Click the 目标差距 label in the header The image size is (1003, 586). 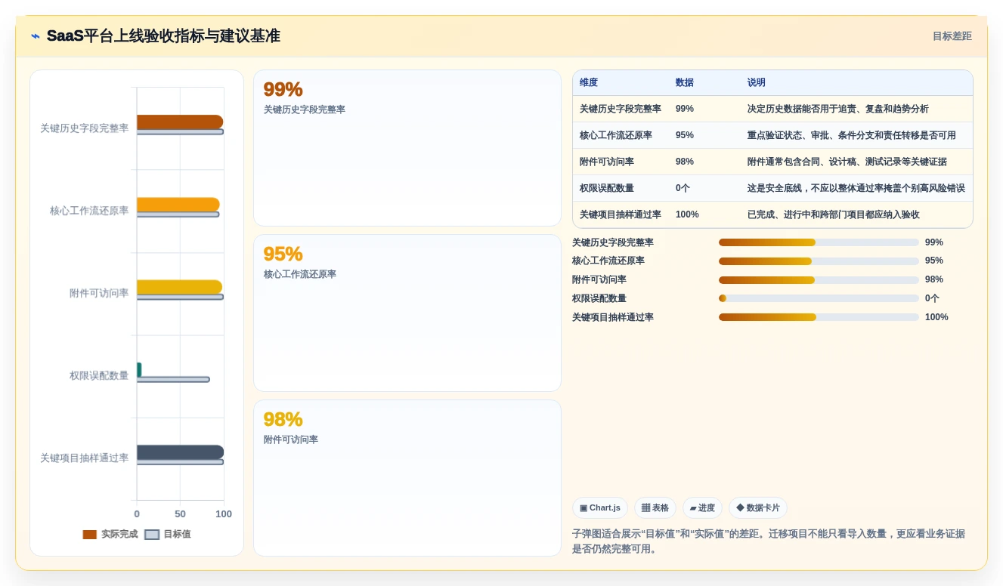pyautogui.click(x=952, y=36)
